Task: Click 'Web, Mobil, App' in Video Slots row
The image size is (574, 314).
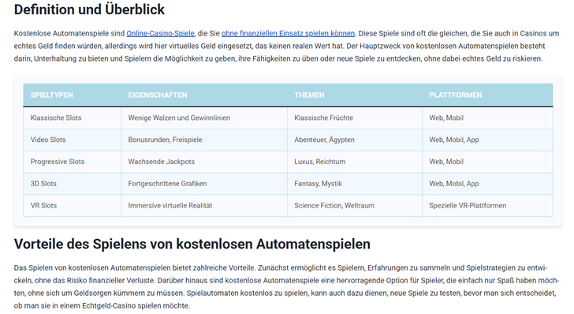Action: [487, 140]
